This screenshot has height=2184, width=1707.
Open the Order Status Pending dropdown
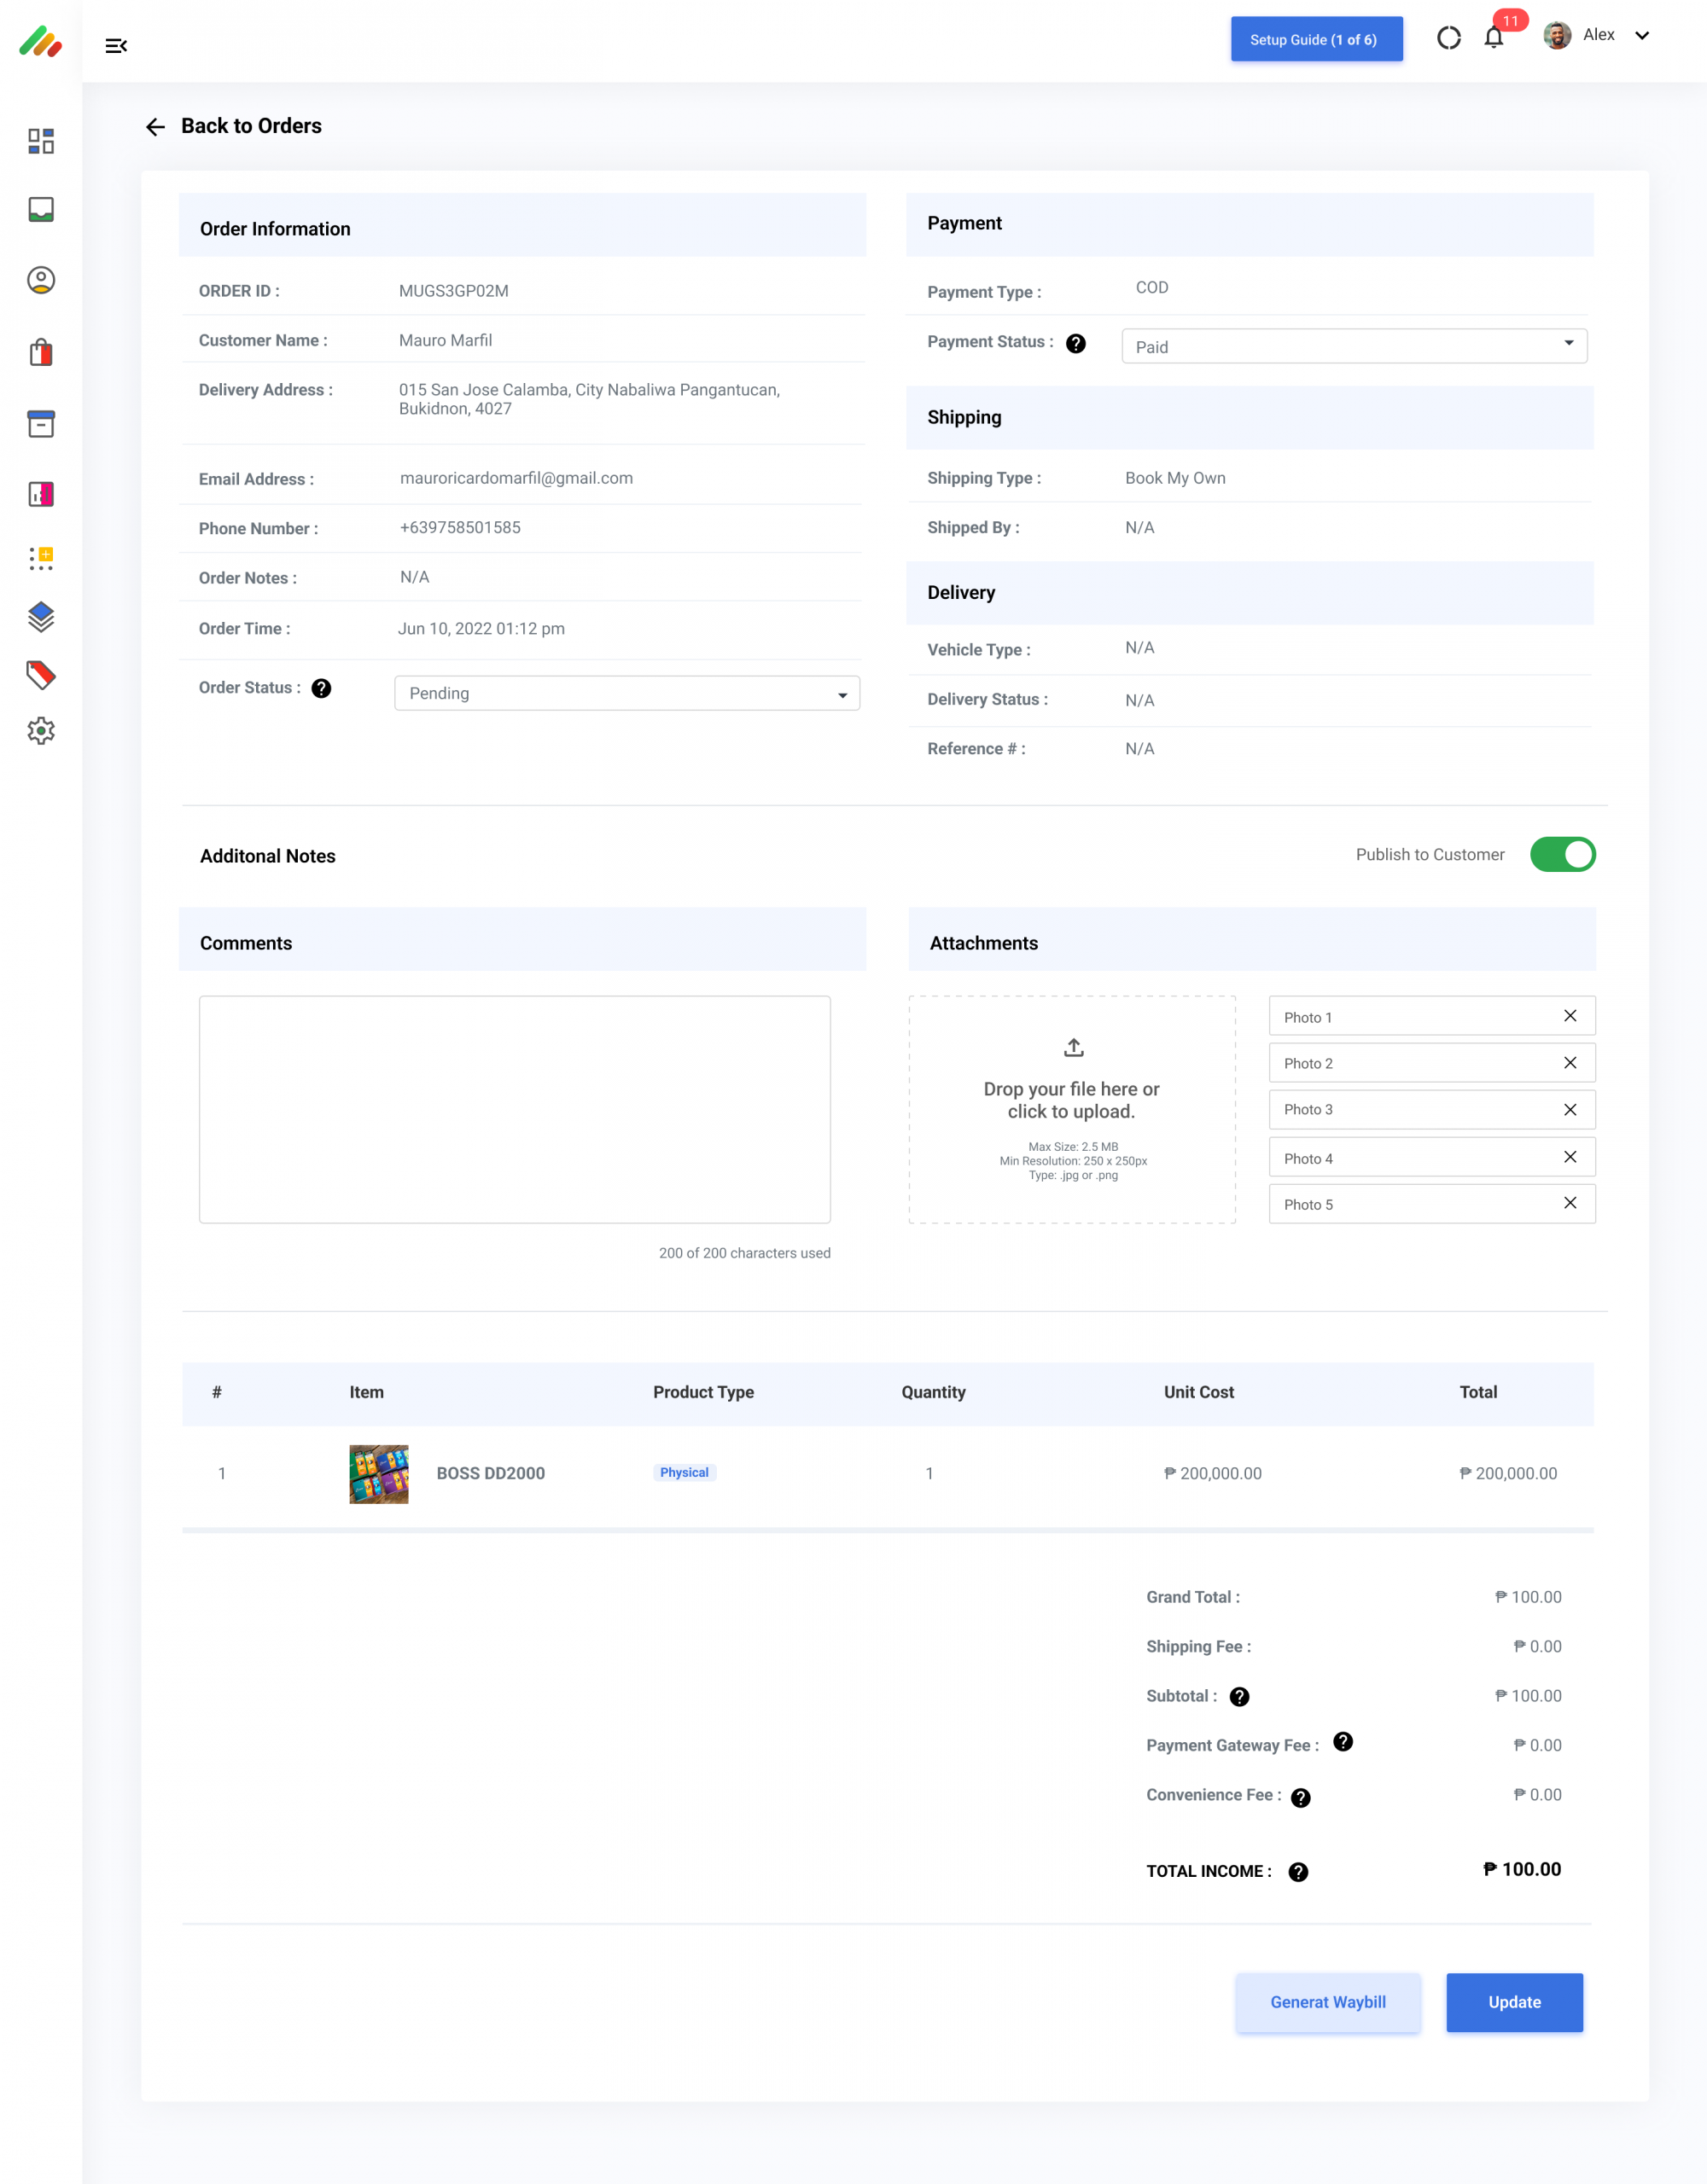[x=626, y=693]
